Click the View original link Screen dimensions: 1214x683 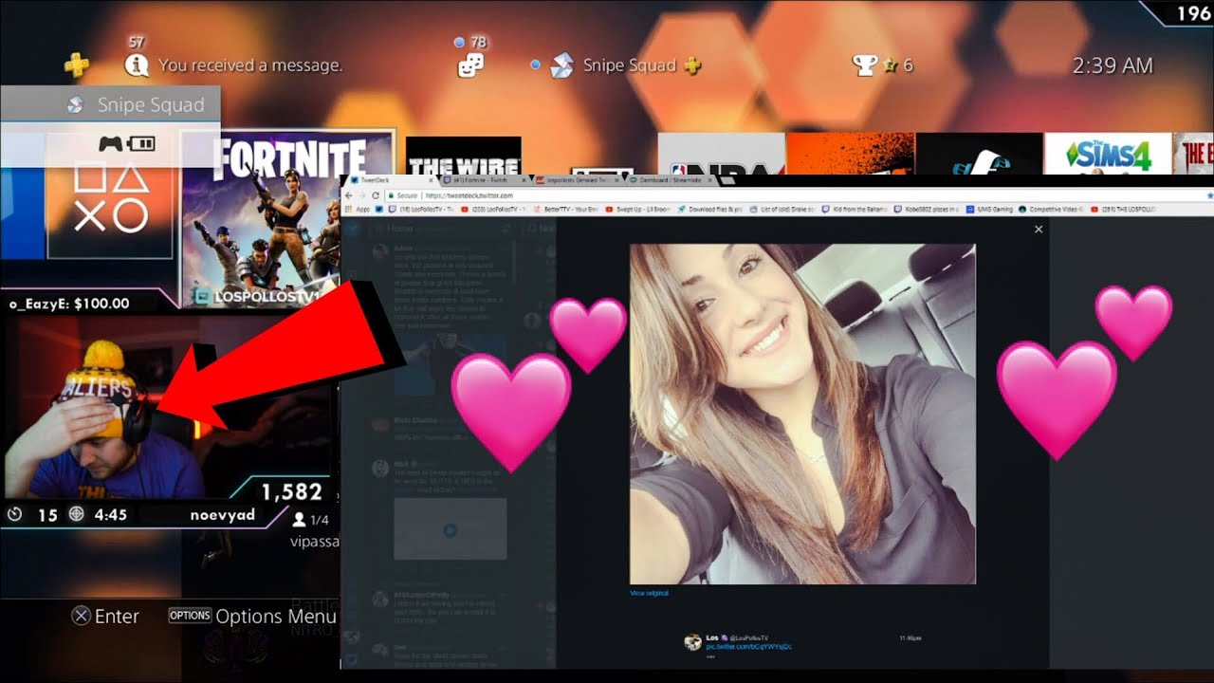coord(649,593)
